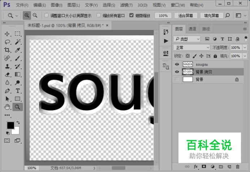Select the Zoom tool in toolbox
Screen dimensions: 250x172
point(18,107)
